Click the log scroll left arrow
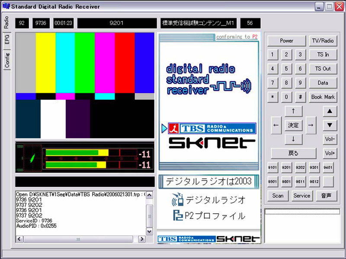This screenshot has width=346, height=259. pyautogui.click(x=19, y=239)
